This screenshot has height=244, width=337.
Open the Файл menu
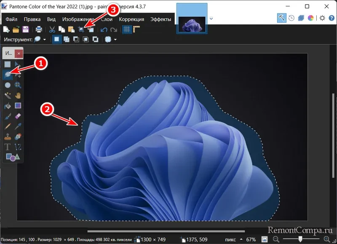pos(11,19)
